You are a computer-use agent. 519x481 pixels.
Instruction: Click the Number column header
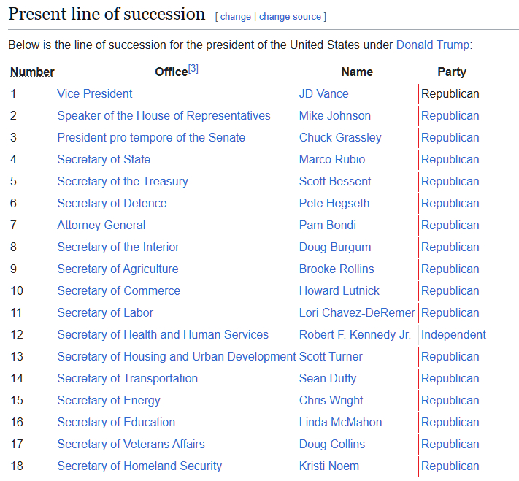pos(32,72)
